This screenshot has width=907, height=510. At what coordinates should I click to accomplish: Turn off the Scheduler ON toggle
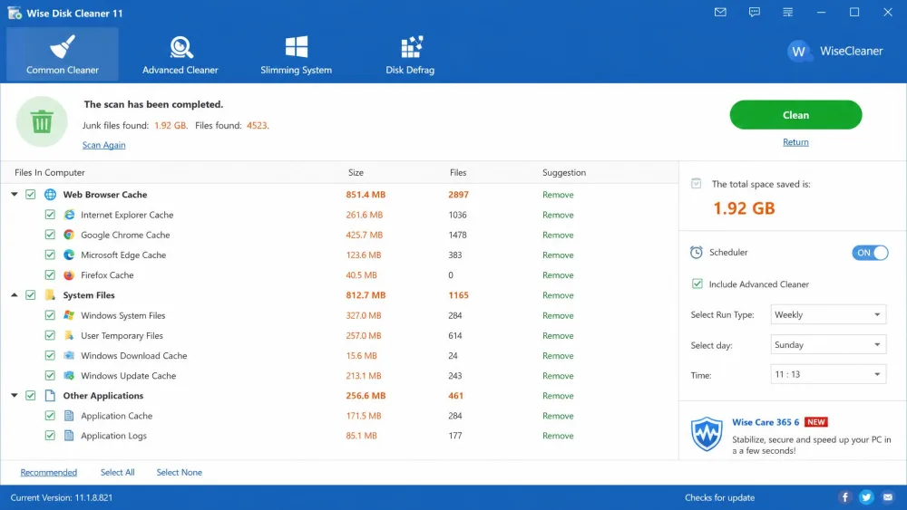coord(870,253)
